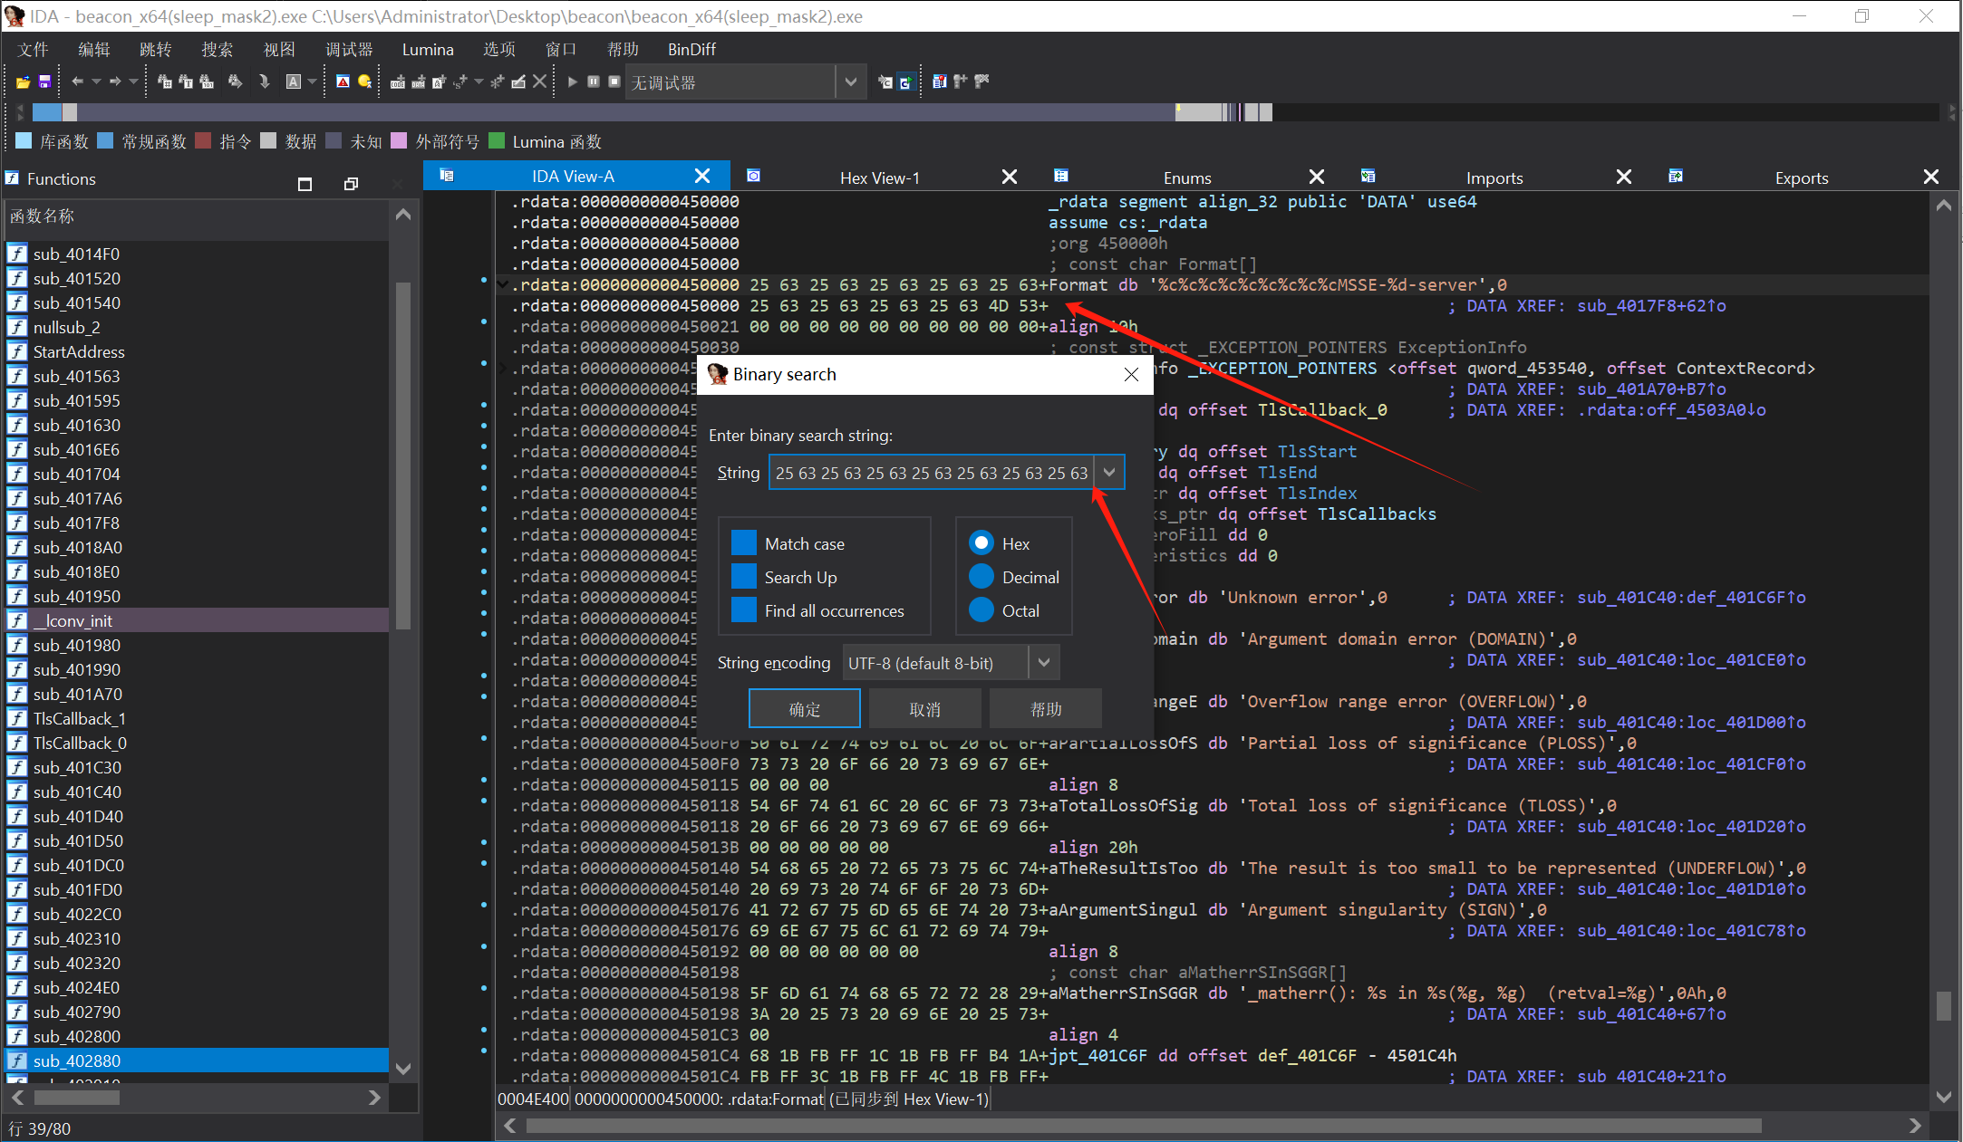Viewport: 1963px width, 1142px height.
Task: Select sub_401C40 in the Functions list
Action: tap(77, 792)
